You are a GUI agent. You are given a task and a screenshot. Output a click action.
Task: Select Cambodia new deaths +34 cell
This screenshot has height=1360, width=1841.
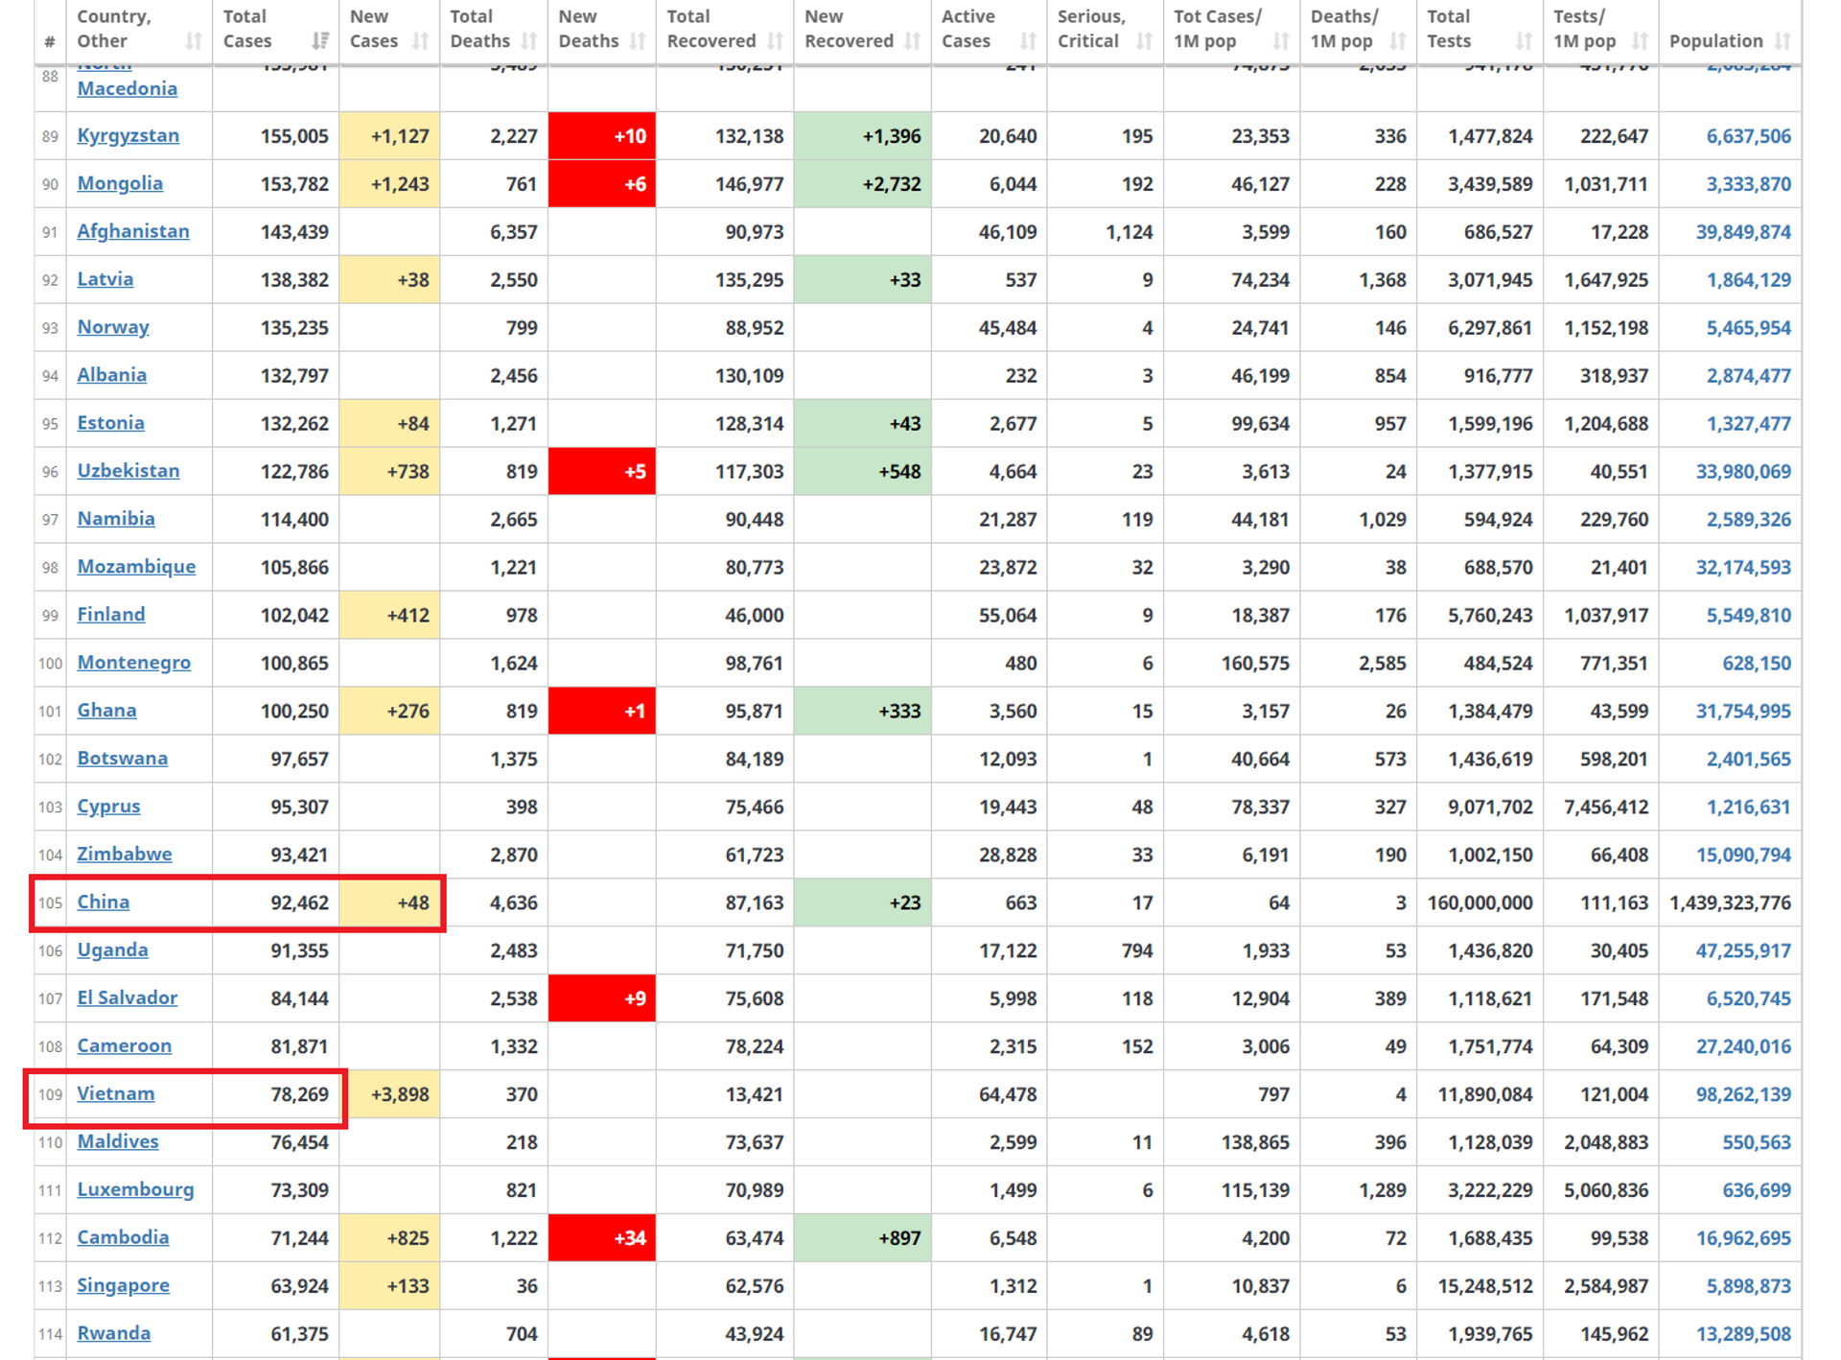pos(602,1238)
